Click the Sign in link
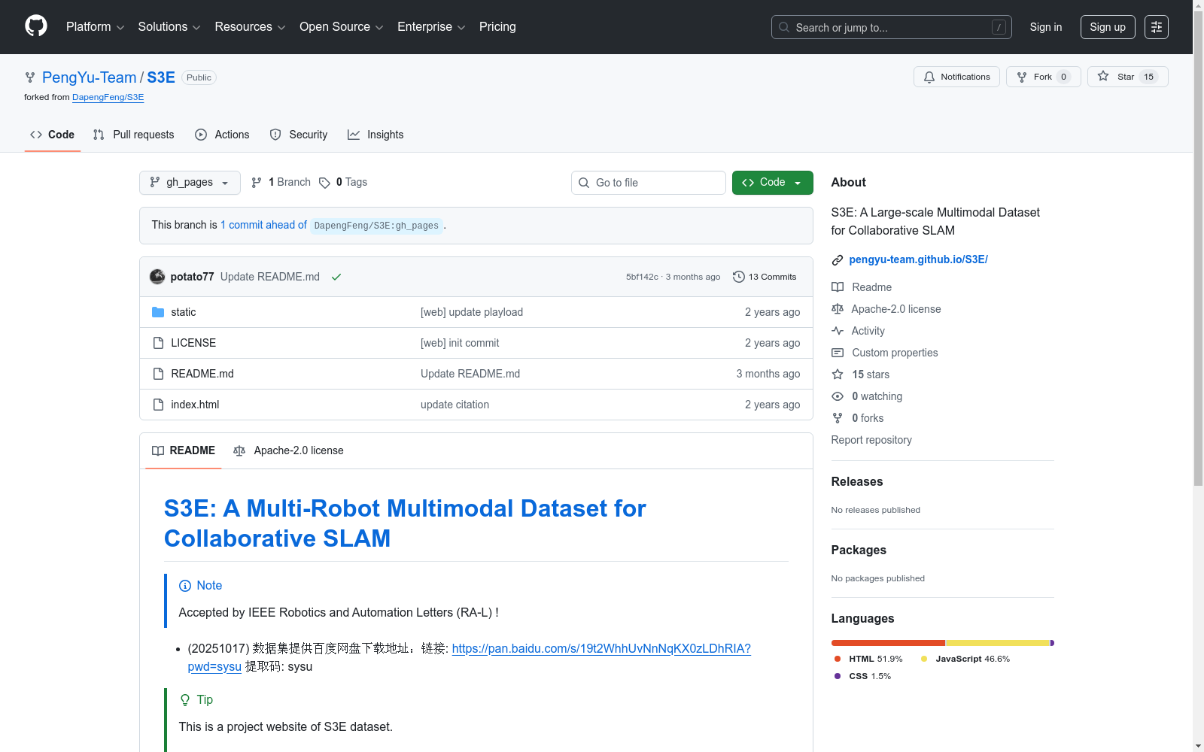Image resolution: width=1204 pixels, height=752 pixels. 1046,27
